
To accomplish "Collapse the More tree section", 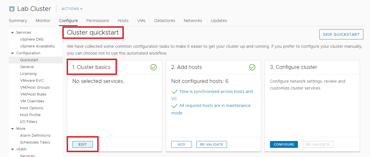I will click(x=12, y=129).
